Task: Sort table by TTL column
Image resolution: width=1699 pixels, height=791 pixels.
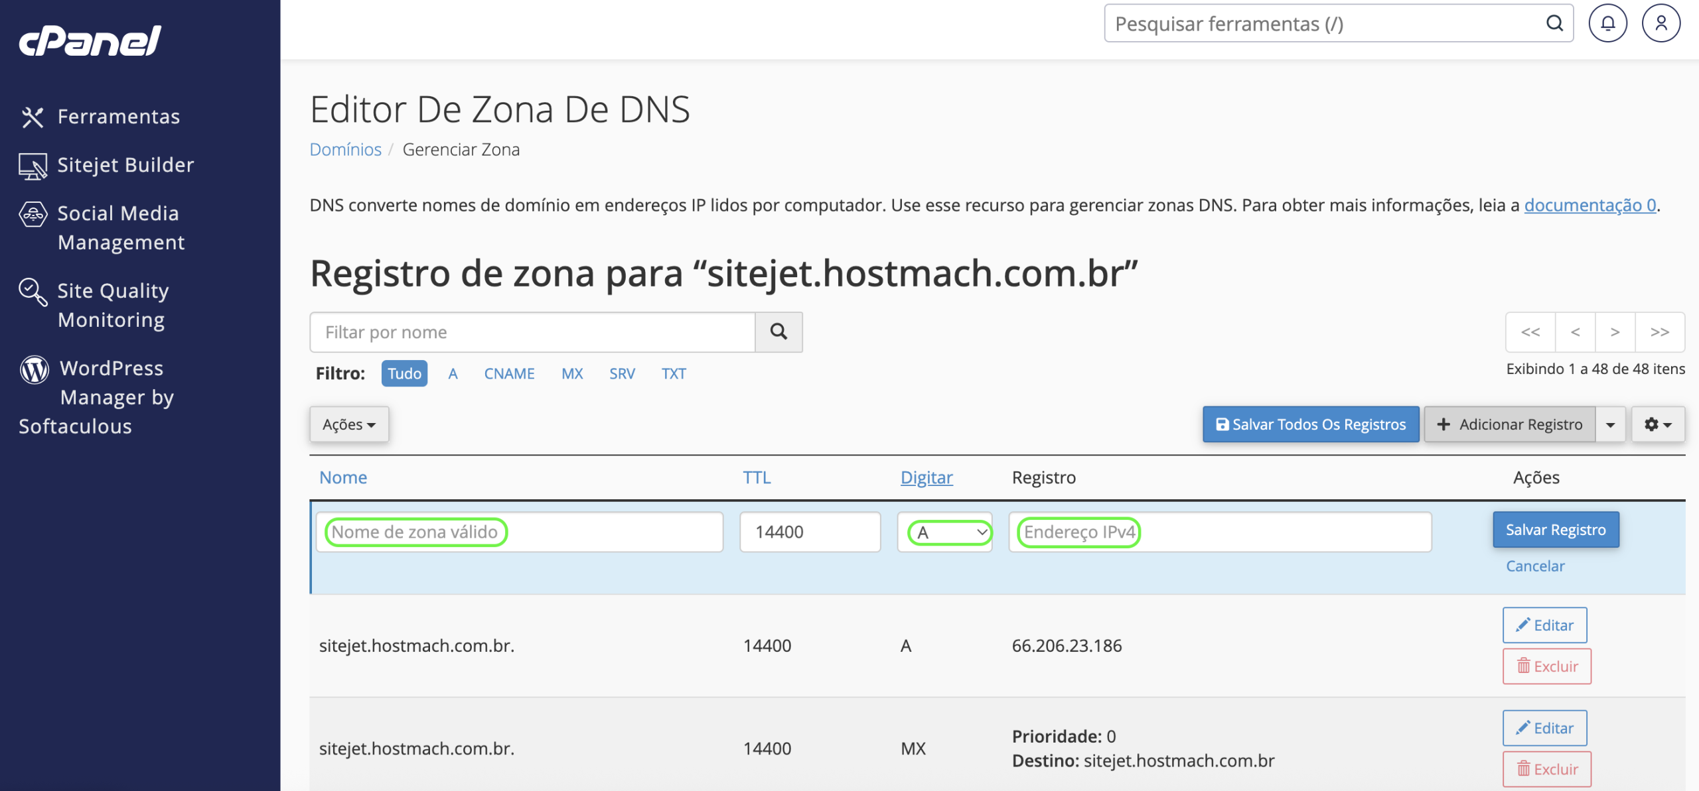Action: 757,477
